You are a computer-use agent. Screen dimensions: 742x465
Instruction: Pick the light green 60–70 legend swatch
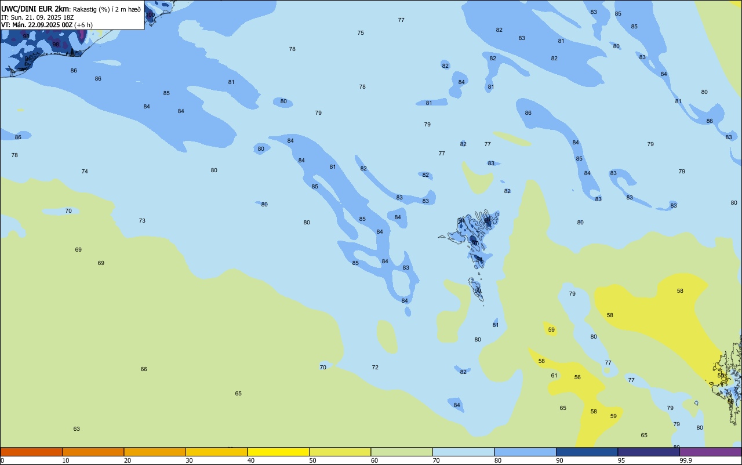click(x=402, y=452)
